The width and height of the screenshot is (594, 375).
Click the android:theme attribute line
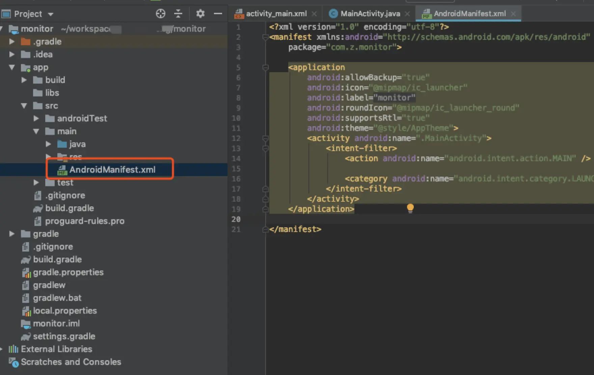[382, 128]
